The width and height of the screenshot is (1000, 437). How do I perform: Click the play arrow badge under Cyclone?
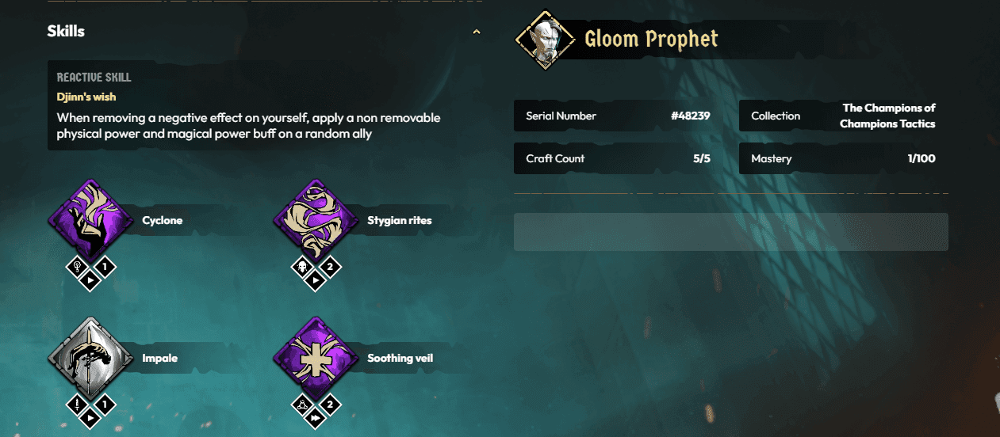90,279
